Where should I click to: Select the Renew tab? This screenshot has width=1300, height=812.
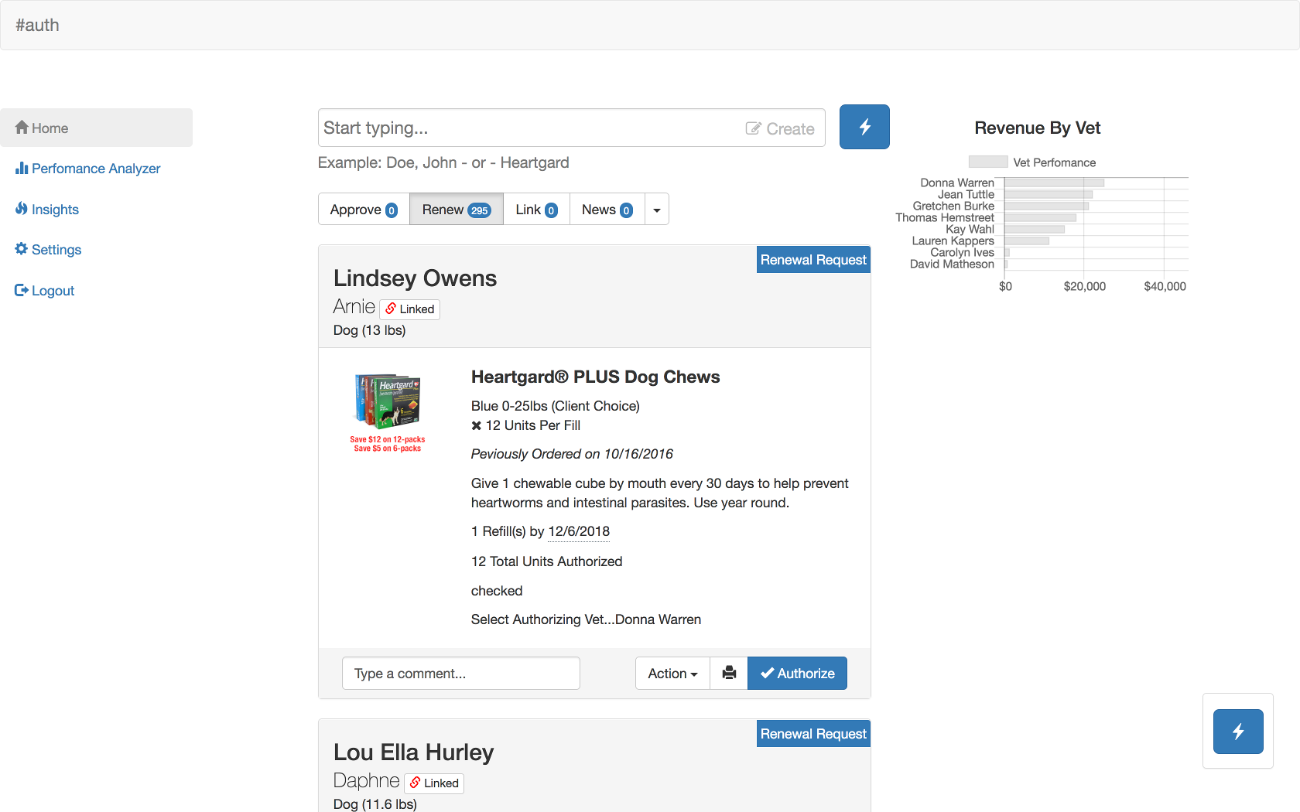[x=456, y=210]
